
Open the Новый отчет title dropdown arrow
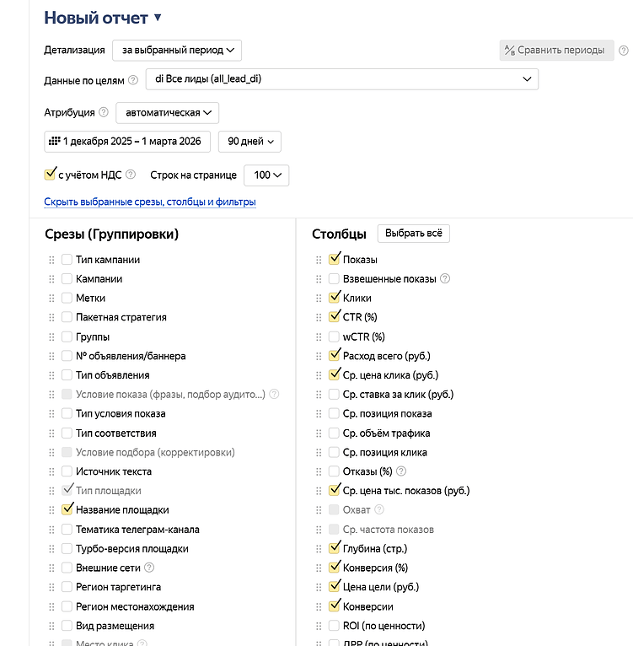pyautogui.click(x=158, y=18)
